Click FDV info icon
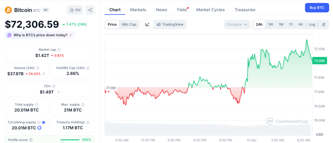Image resolution: width=333 pixels, height=143 pixels. coord(54,86)
